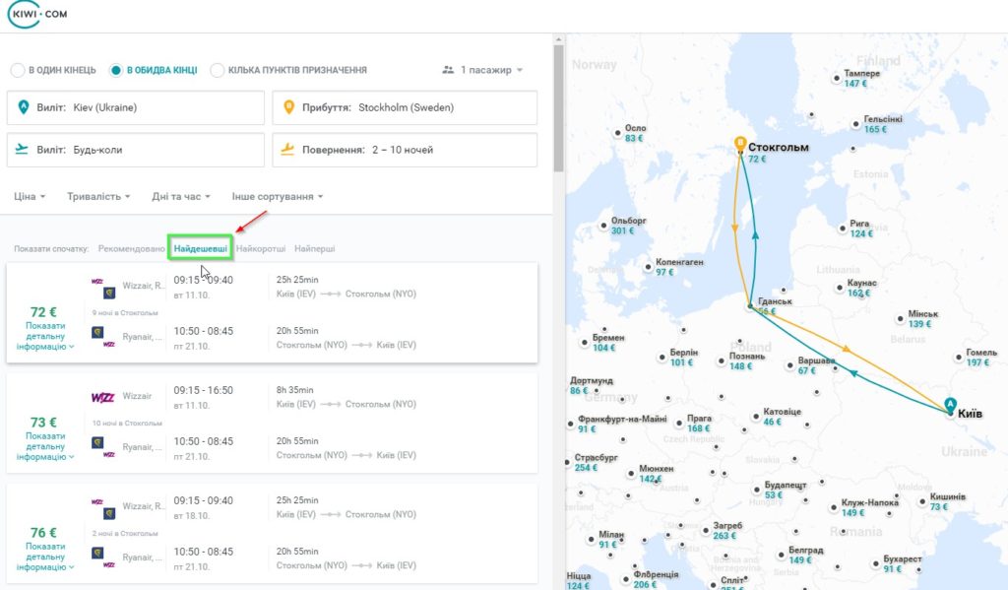
Task: Open the Kiwi.com logo home link
Action: click(x=37, y=14)
